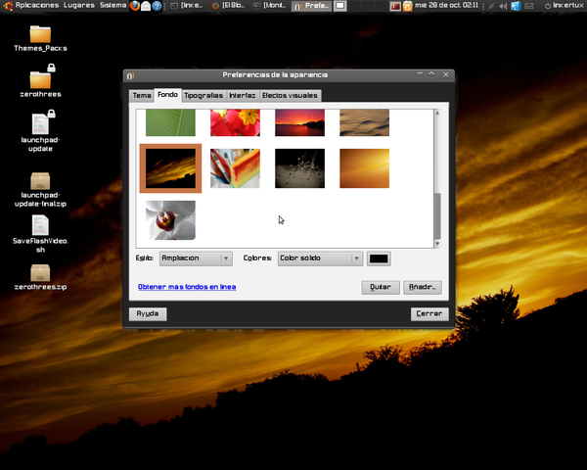Image resolution: width=587 pixels, height=470 pixels.
Task: Launch Firefox from the top panel
Action: 135,6
